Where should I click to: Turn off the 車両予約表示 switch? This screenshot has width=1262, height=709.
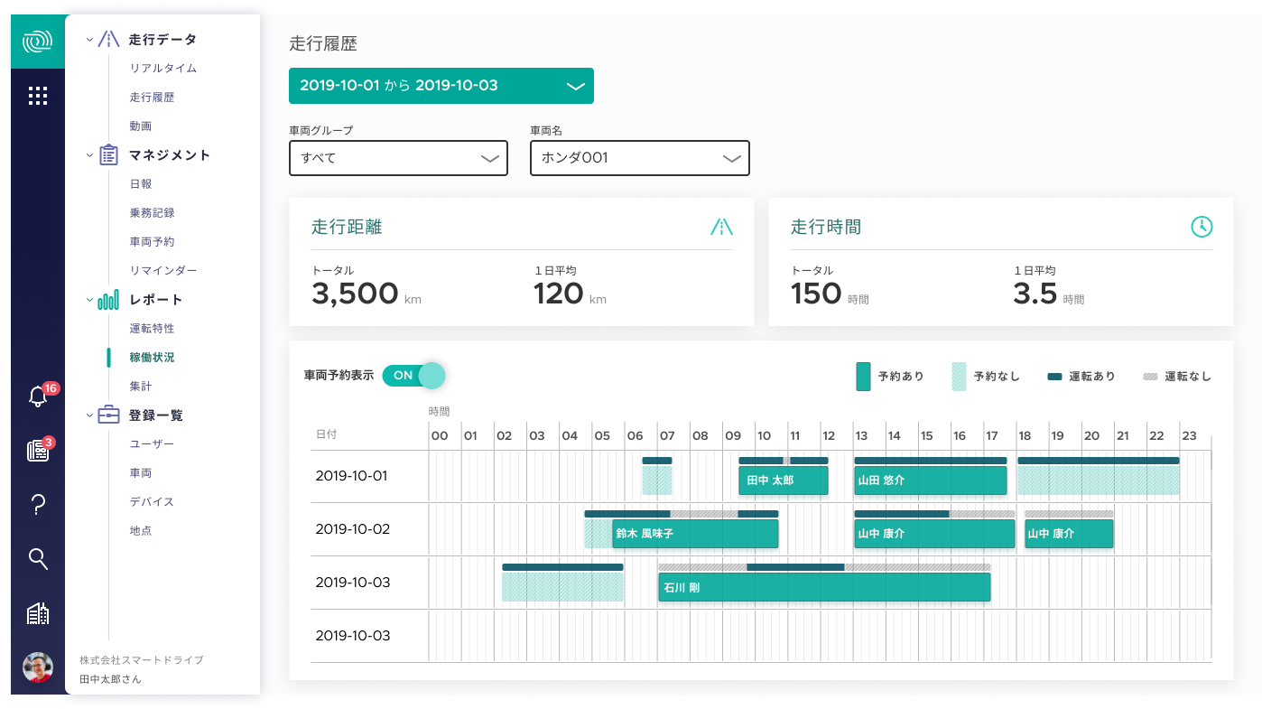[x=404, y=376]
